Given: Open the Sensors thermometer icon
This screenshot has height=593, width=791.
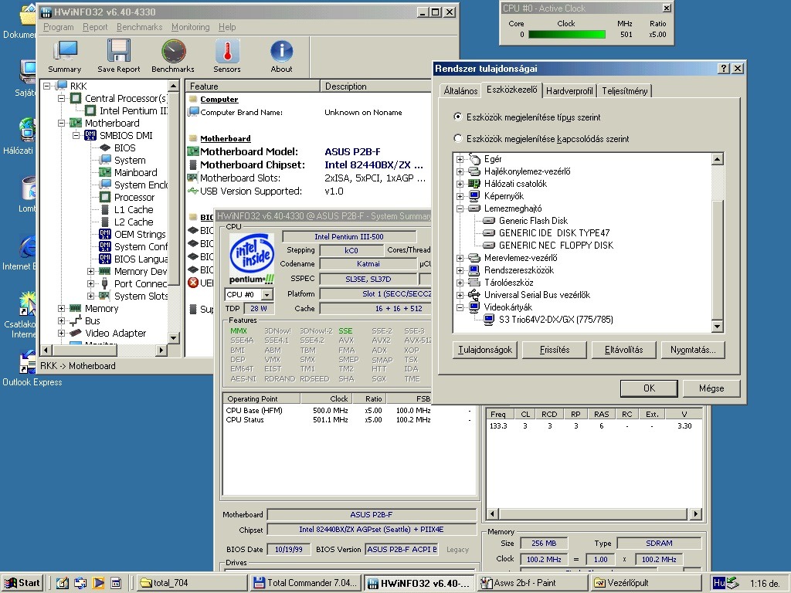Looking at the screenshot, I should pyautogui.click(x=227, y=52).
